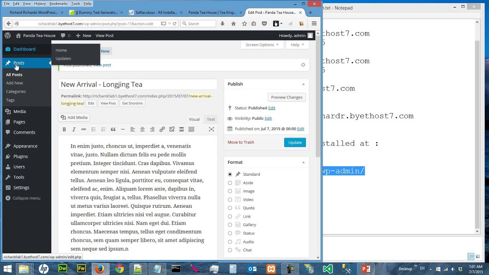The width and height of the screenshot is (489, 275).
Task: Insert a numbered list
Action: tap(103, 129)
